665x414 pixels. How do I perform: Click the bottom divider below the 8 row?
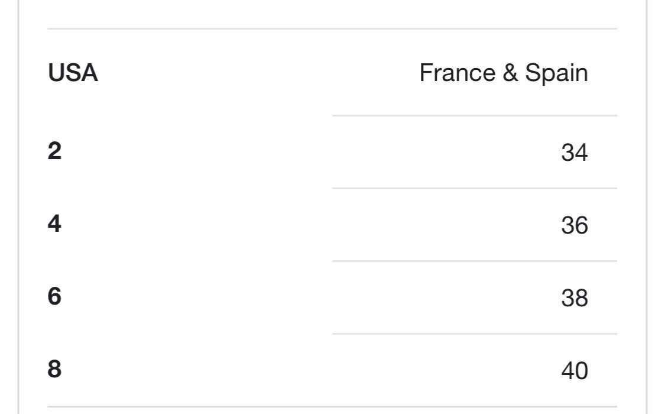[x=332, y=406]
